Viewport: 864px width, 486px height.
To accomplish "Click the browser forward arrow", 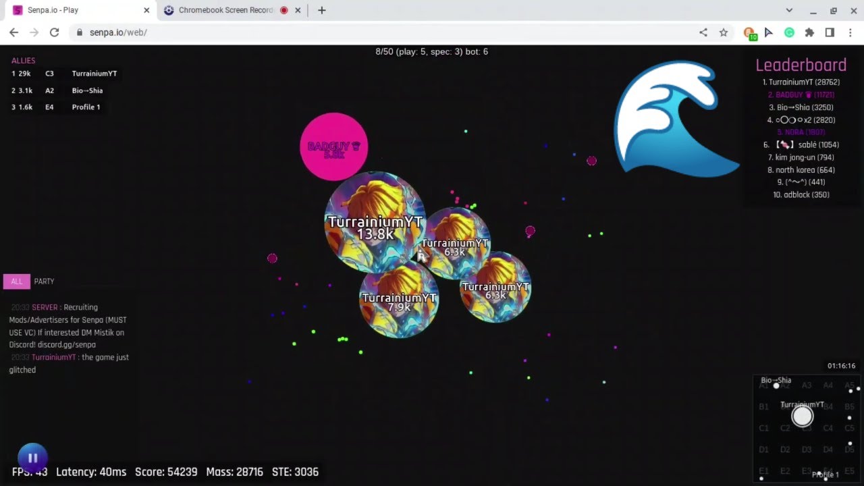I will [x=34, y=32].
